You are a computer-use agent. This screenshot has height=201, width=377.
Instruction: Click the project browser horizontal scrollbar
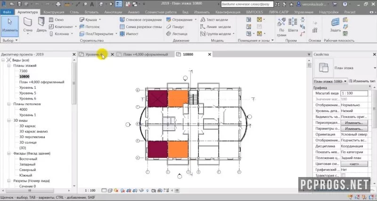pyautogui.click(x=30, y=191)
